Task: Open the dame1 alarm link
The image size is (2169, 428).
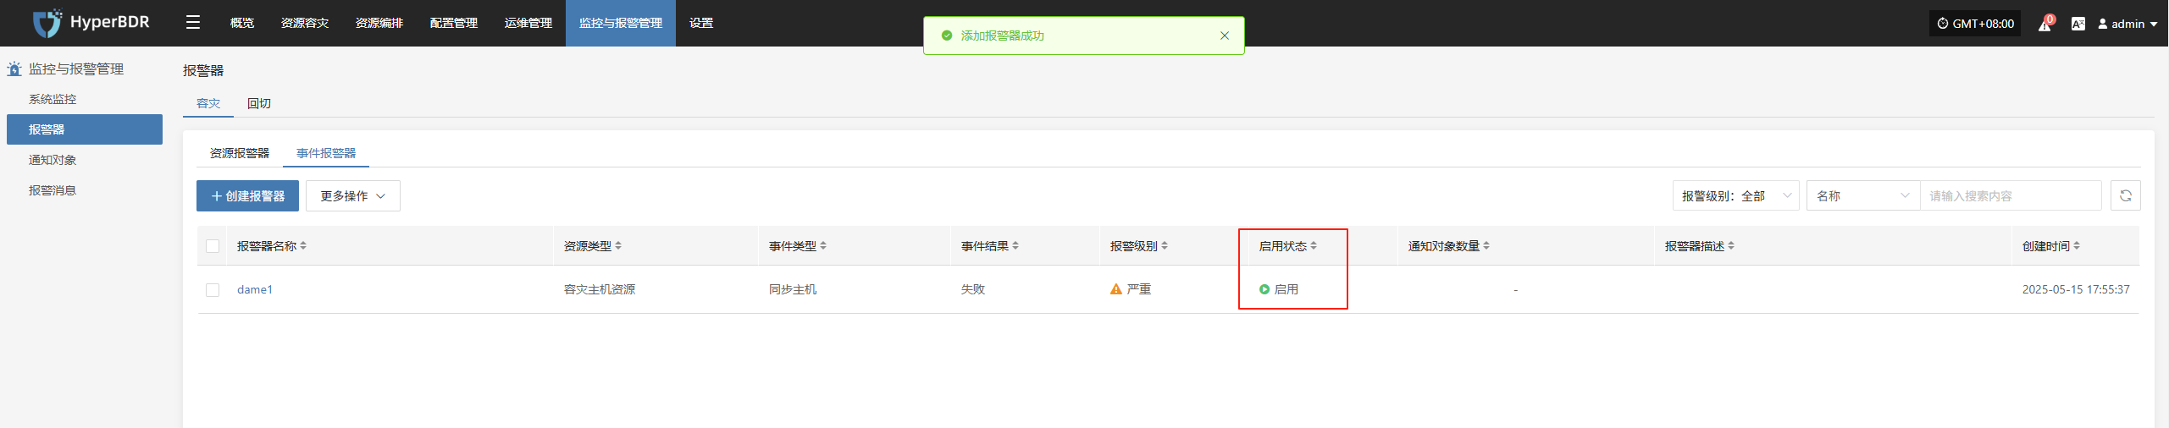Action: (254, 289)
